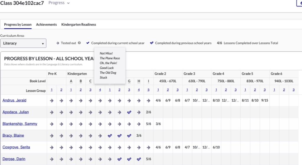This screenshot has height=165, width=302.
Task: Click Andrus Jerald's Pre-K group 1 arrow
Action: pos(52,100)
